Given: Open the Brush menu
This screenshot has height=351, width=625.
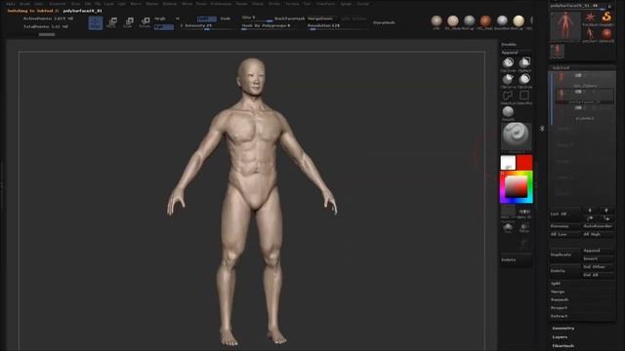Looking at the screenshot, I should click(24, 4).
